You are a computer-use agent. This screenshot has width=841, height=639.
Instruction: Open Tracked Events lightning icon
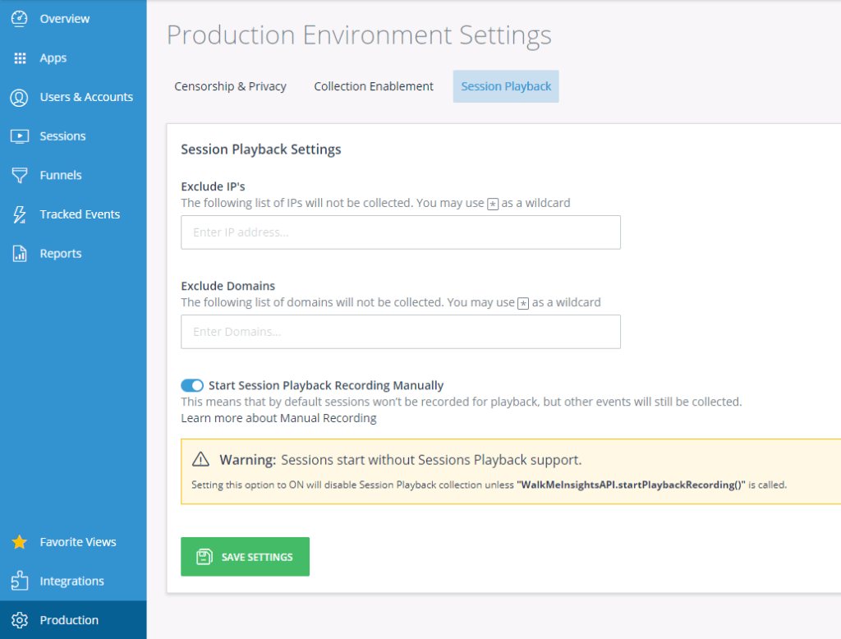click(20, 214)
